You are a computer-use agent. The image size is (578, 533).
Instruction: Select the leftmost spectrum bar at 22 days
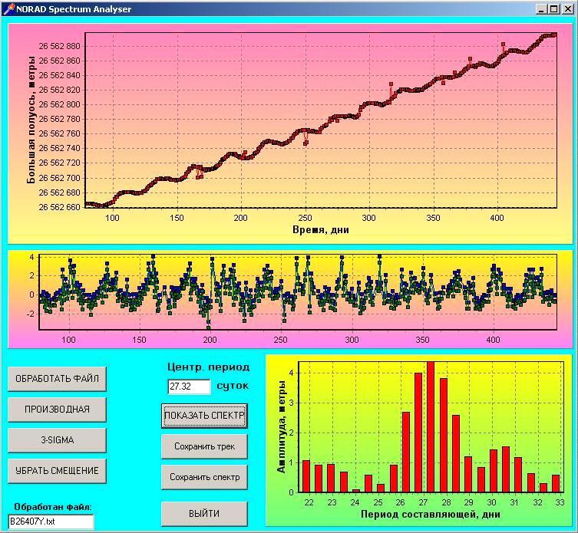pyautogui.click(x=306, y=475)
